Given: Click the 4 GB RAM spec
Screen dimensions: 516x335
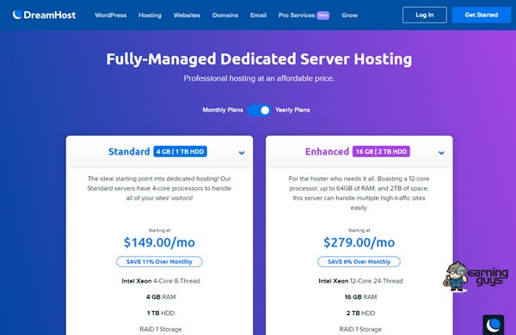Looking at the screenshot, I should tap(161, 297).
